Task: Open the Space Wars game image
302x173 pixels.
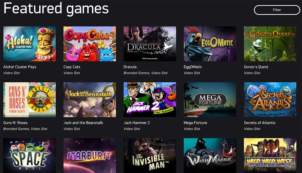Action: (x=29, y=155)
